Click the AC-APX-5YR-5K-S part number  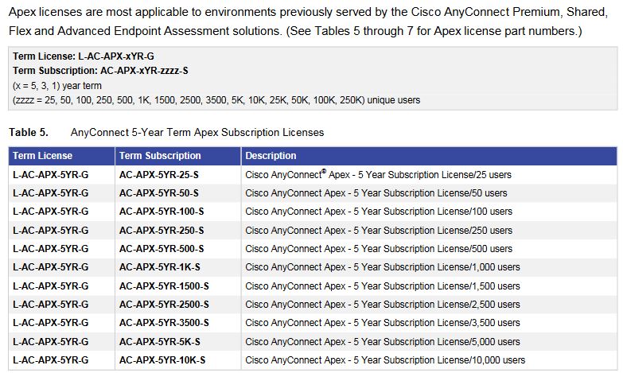159,342
